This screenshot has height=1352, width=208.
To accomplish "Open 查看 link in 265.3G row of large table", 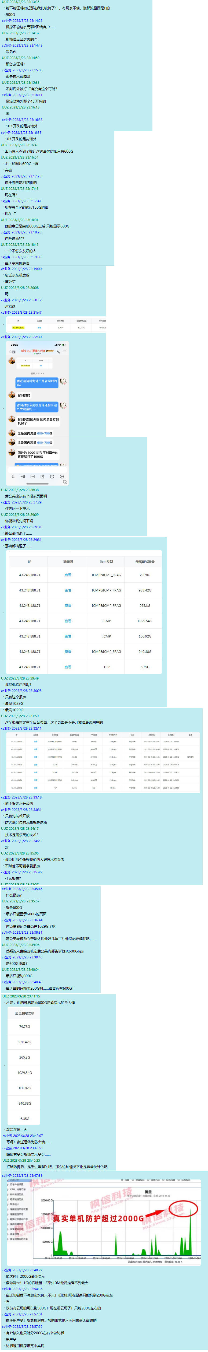I will (68, 605).
